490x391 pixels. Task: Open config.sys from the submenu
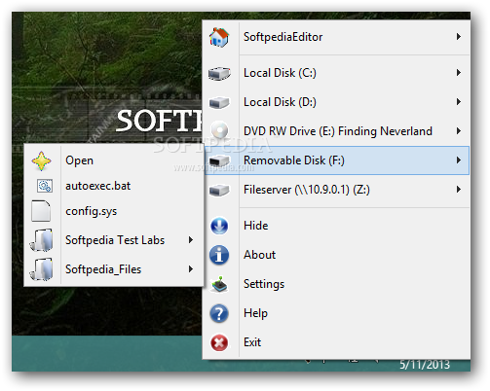click(114, 211)
